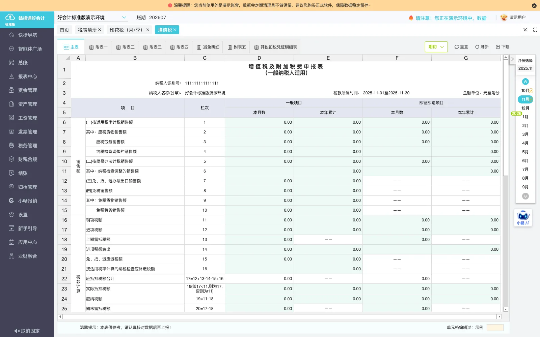Show earlier months with up arrow
540x337 pixels.
(525, 82)
